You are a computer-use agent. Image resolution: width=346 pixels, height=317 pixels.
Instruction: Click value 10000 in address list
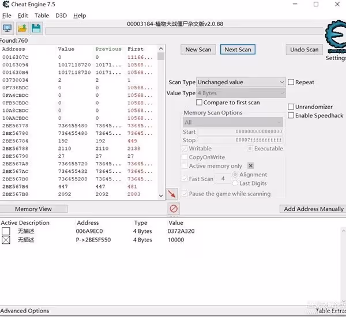(176, 240)
